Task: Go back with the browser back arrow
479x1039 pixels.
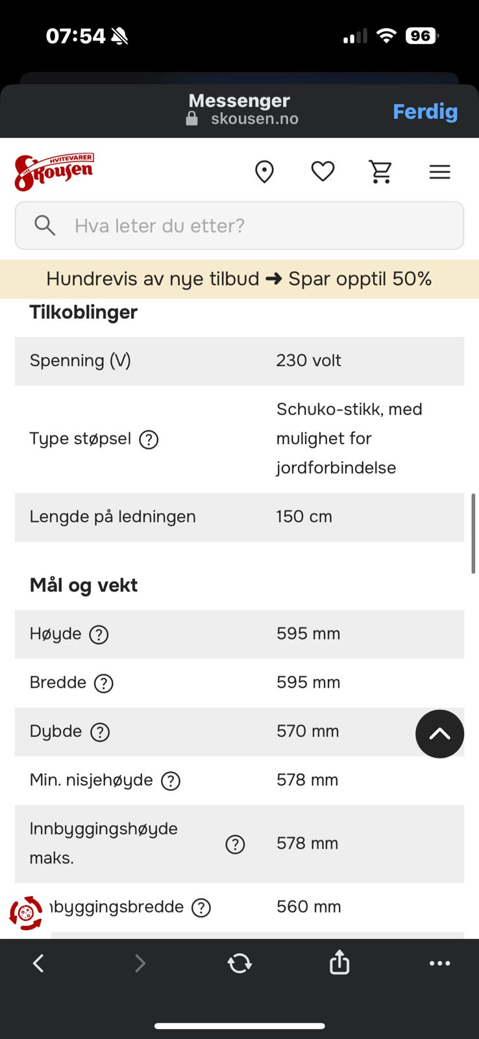Action: pos(38,963)
